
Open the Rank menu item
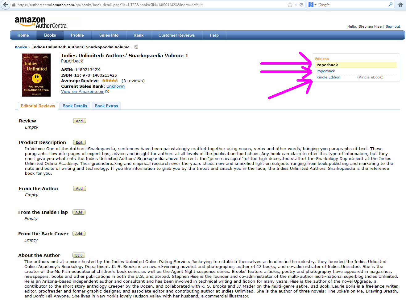139,35
